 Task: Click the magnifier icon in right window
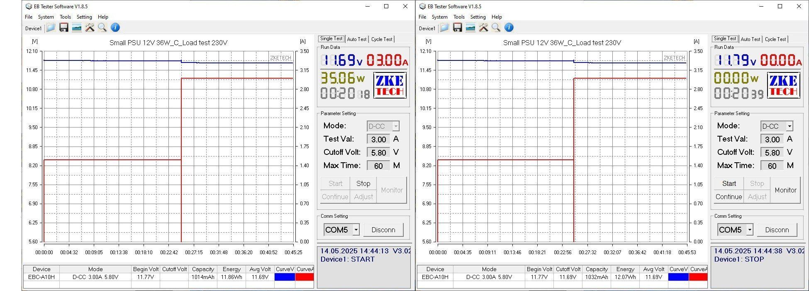[x=496, y=28]
